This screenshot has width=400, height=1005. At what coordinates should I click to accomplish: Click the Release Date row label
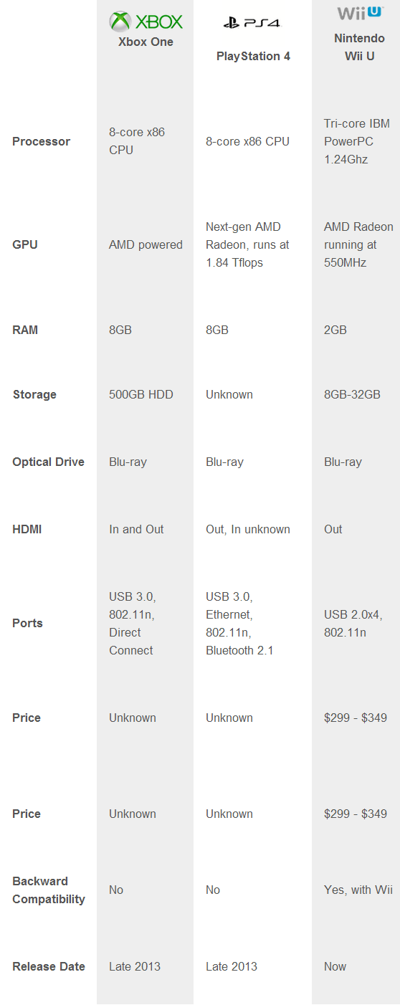pos(49,966)
